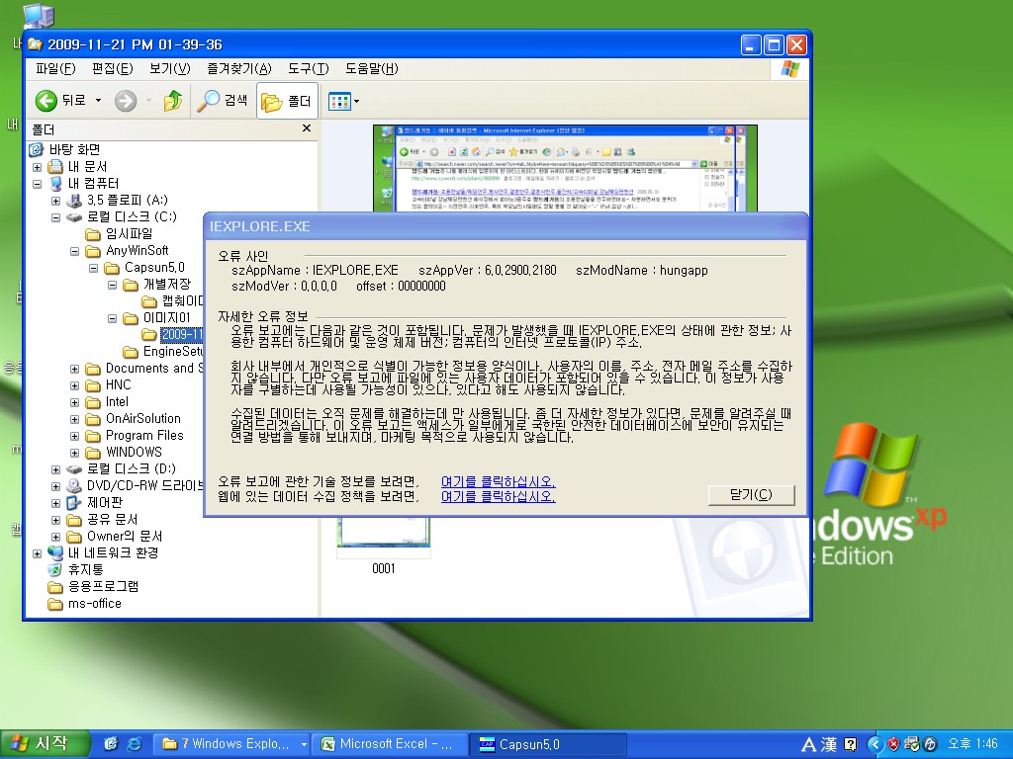The image size is (1013, 759).
Task: Open the 편집(E) menu
Action: point(113,68)
